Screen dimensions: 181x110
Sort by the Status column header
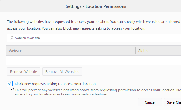pyautogui.click(x=158, y=51)
